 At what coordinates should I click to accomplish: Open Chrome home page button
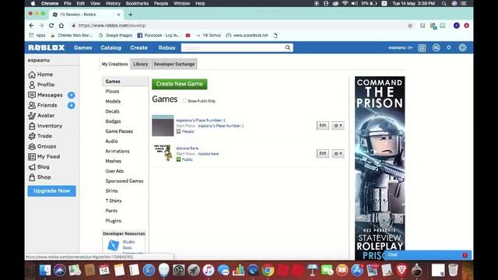61,26
